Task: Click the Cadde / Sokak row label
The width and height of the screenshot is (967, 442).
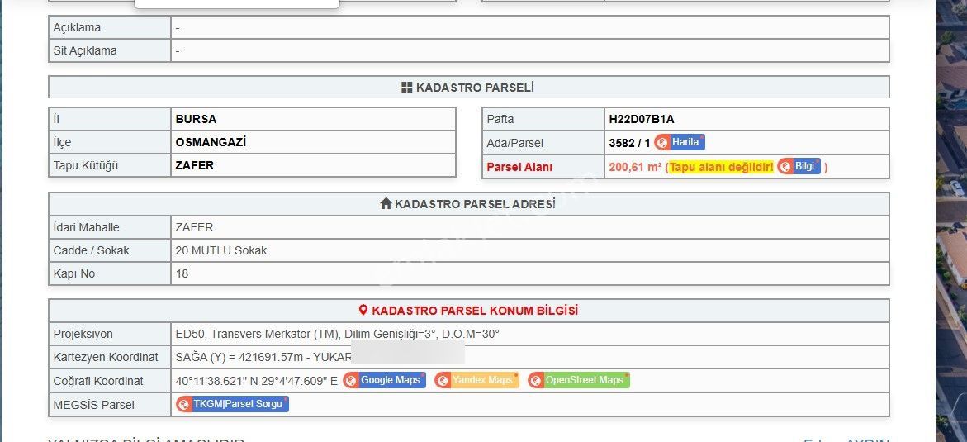Action: [92, 250]
